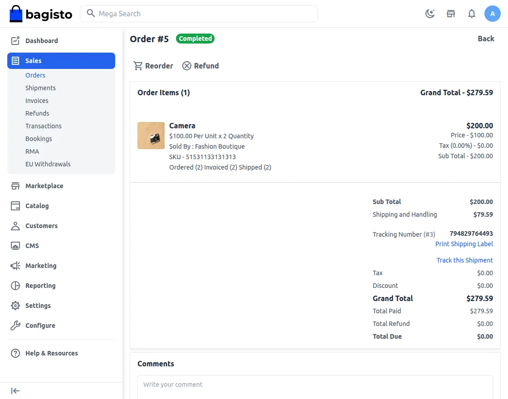Image resolution: width=508 pixels, height=399 pixels.
Task: Open Customers menu label
Action: tap(41, 226)
